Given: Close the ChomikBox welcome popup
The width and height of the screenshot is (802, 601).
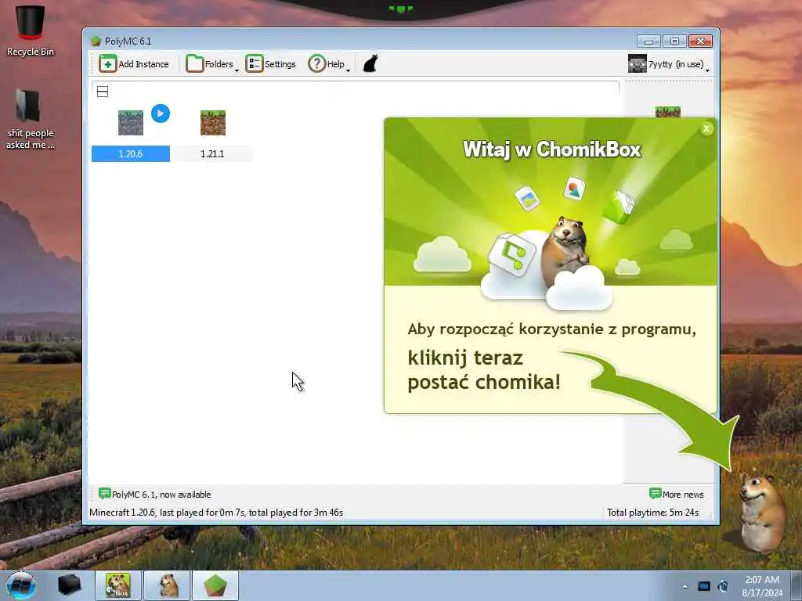Looking at the screenshot, I should (x=706, y=129).
